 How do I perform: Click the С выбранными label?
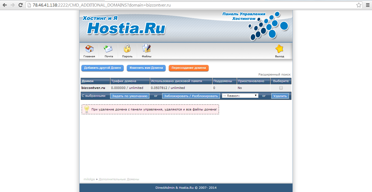[x=93, y=96]
